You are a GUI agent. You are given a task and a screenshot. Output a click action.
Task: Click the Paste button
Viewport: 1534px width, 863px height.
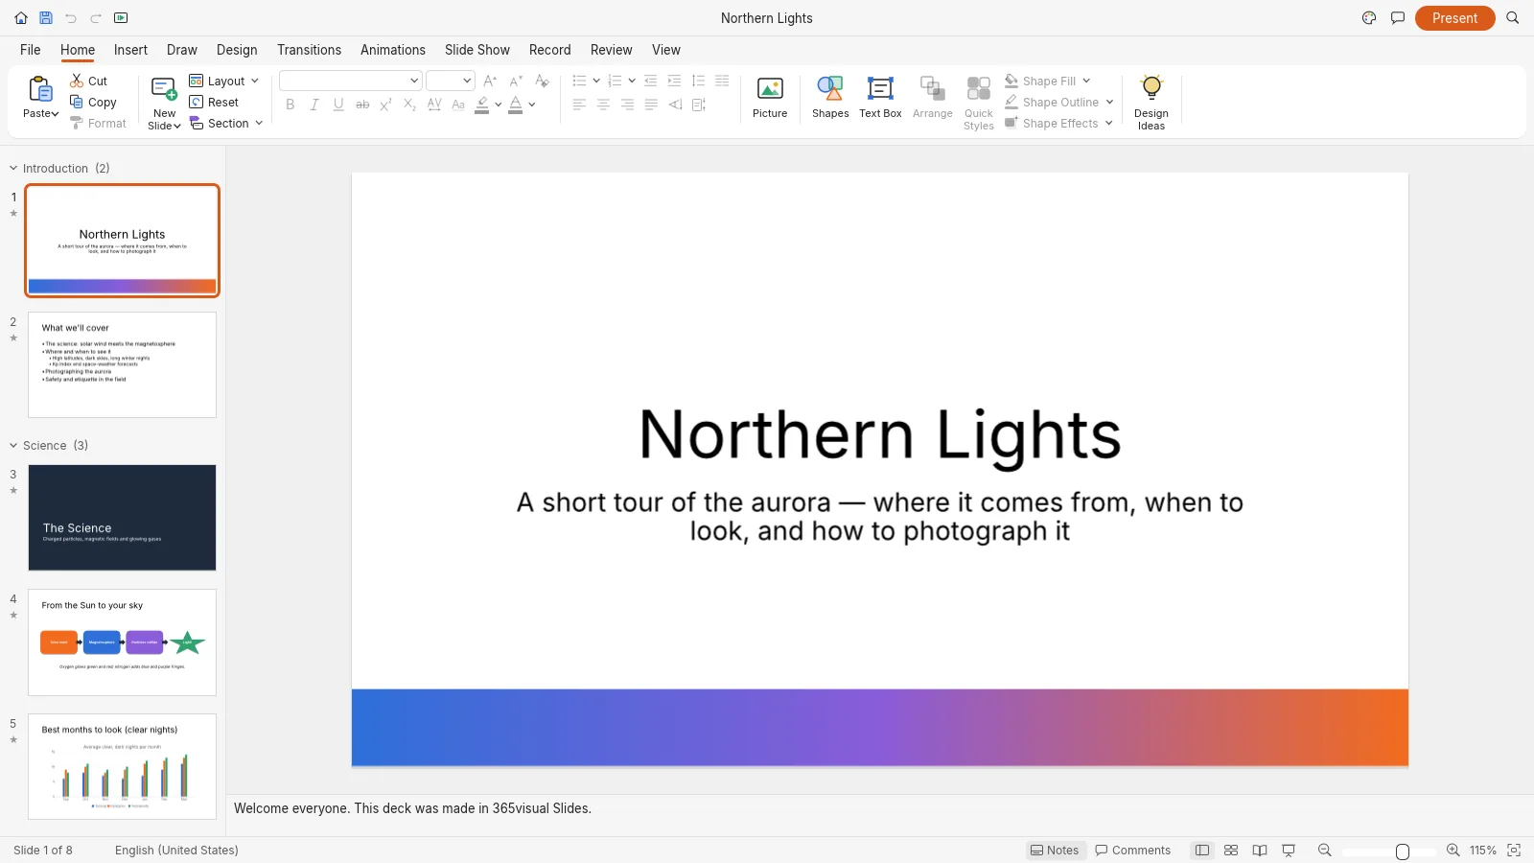tap(40, 98)
